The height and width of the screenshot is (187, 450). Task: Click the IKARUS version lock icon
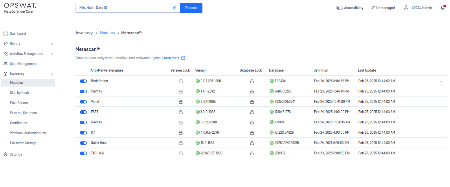click(181, 122)
